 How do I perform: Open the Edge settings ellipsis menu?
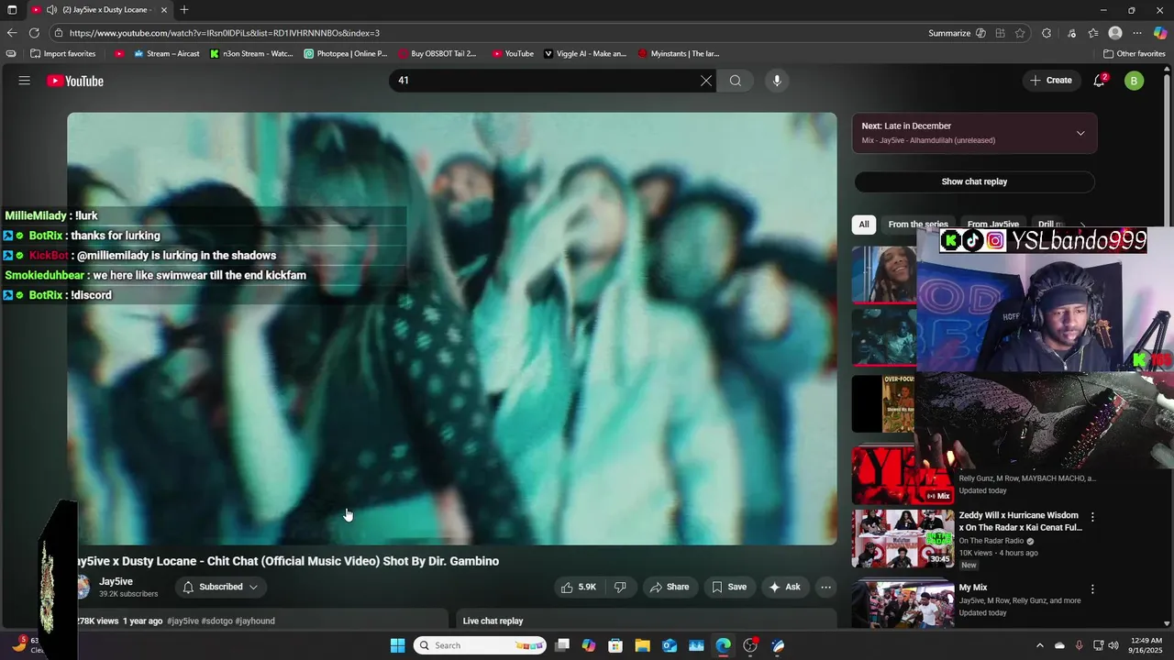(1137, 33)
